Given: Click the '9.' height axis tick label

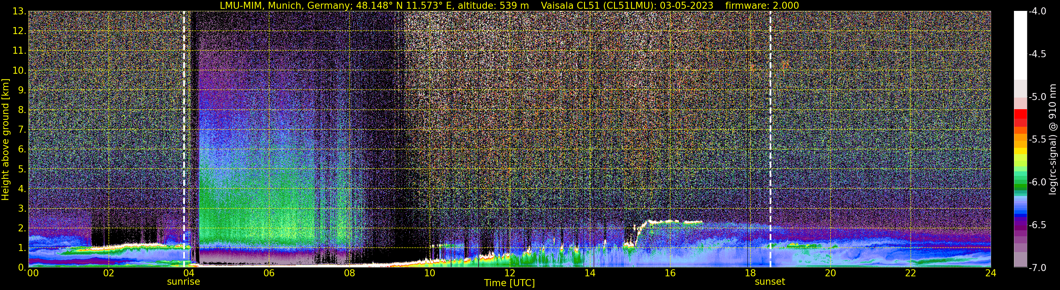Looking at the screenshot, I should (22, 90).
